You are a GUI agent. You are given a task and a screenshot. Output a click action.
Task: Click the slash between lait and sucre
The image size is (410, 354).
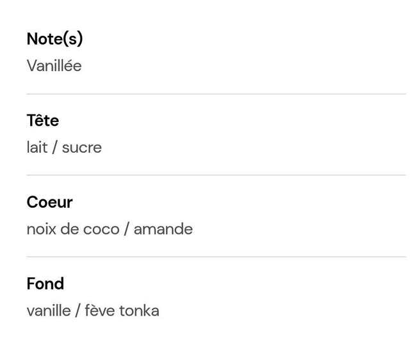[x=54, y=148]
